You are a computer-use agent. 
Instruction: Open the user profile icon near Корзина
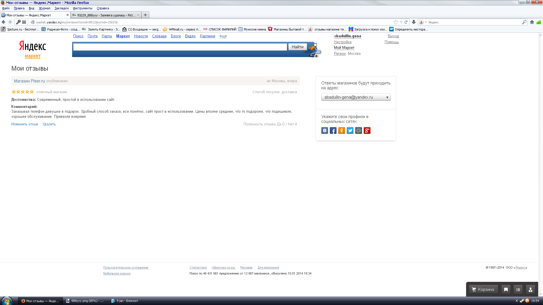(531, 289)
